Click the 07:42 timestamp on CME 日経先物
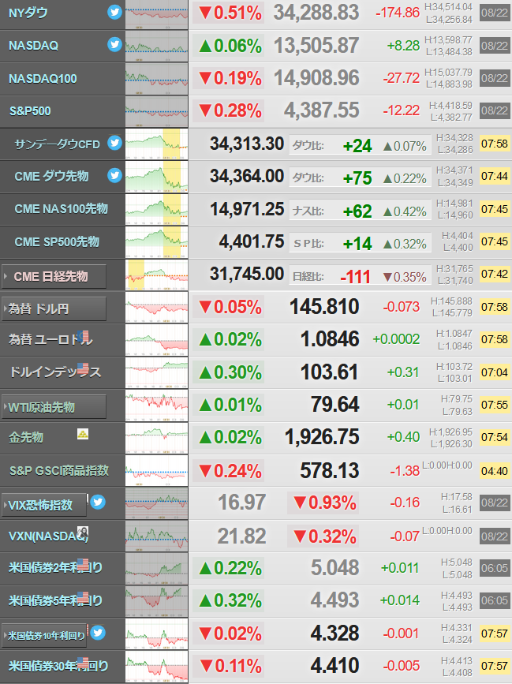This screenshot has height=684, width=512. [x=494, y=274]
